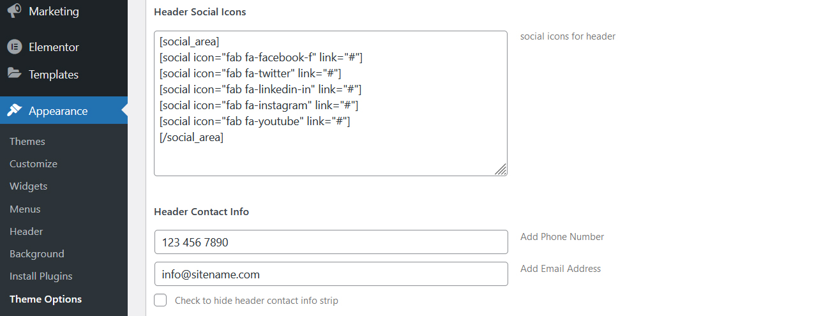Click the Elementor logo icon
814x316 pixels.
[14, 47]
